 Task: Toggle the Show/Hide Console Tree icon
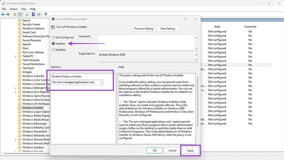click(20, 15)
